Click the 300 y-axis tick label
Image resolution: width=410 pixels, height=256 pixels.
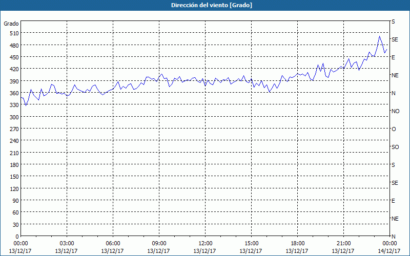pos(14,117)
